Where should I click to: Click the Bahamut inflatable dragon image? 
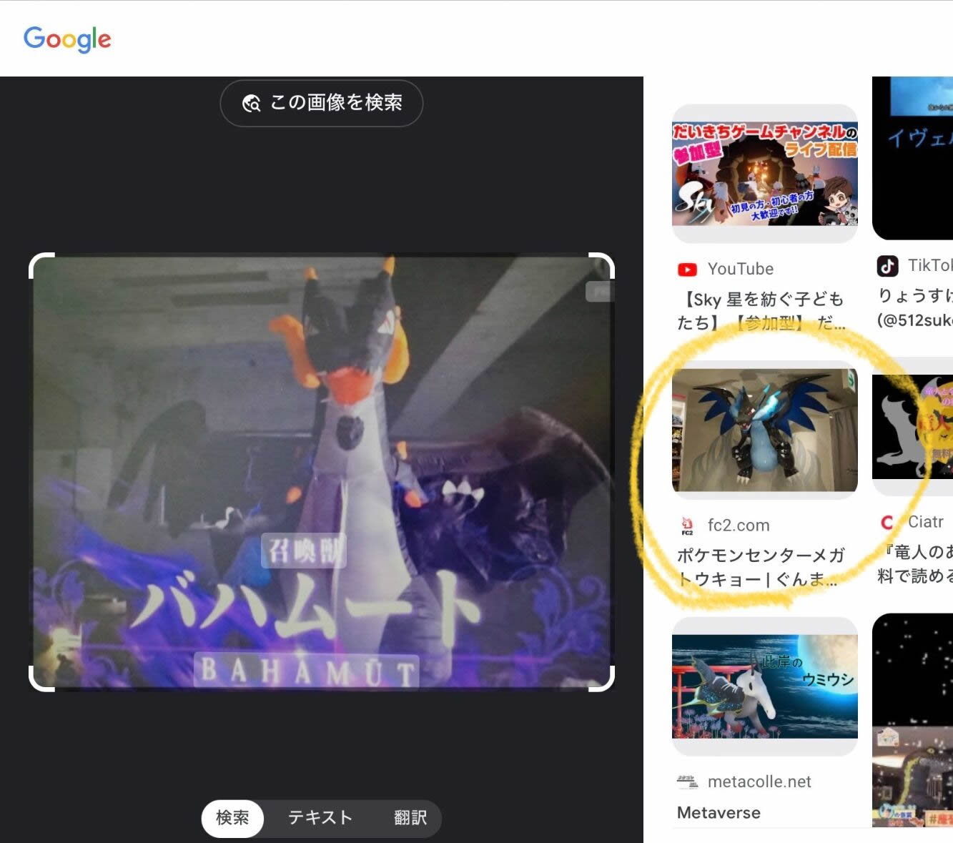322,472
